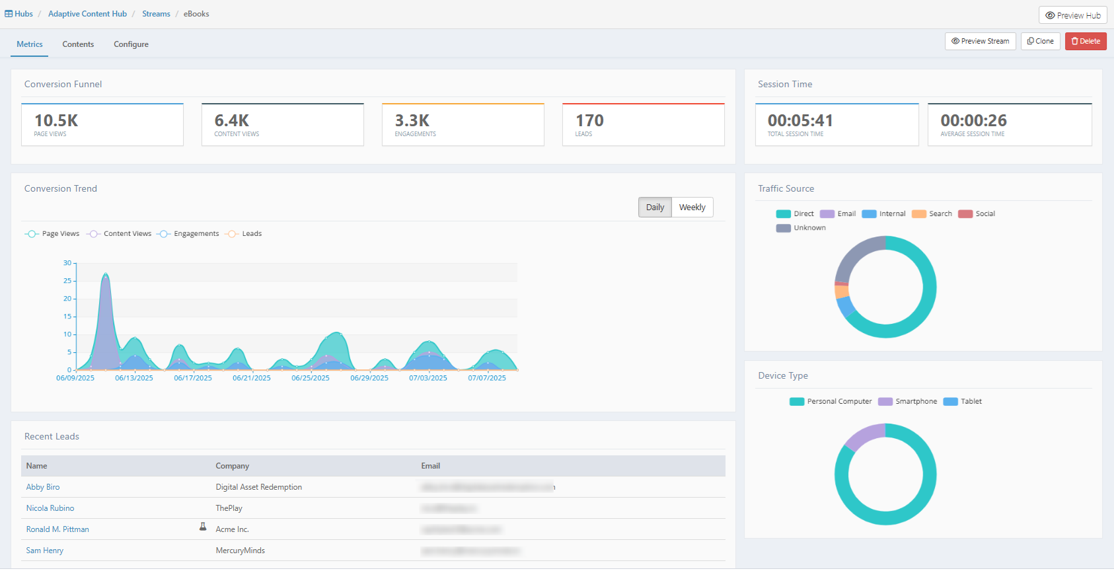Open lead Abby Biro
The image size is (1114, 571).
point(43,487)
